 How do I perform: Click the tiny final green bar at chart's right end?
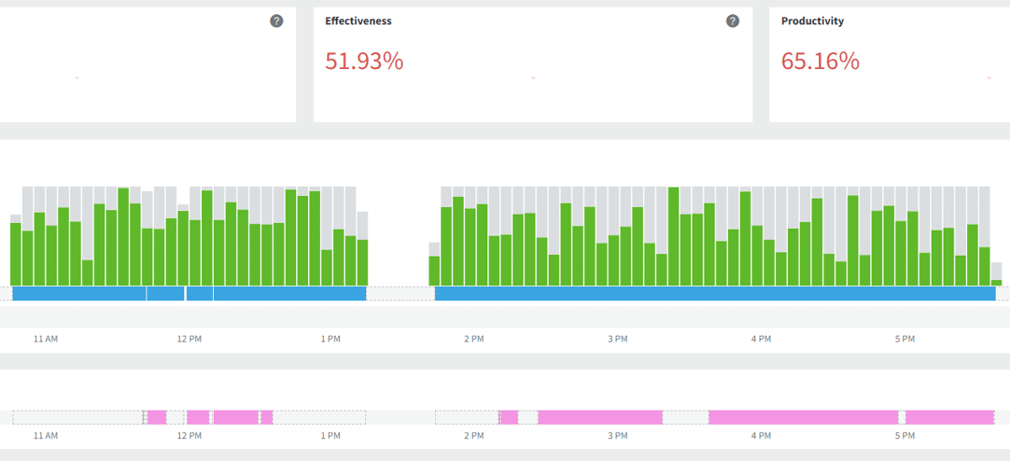coord(997,283)
